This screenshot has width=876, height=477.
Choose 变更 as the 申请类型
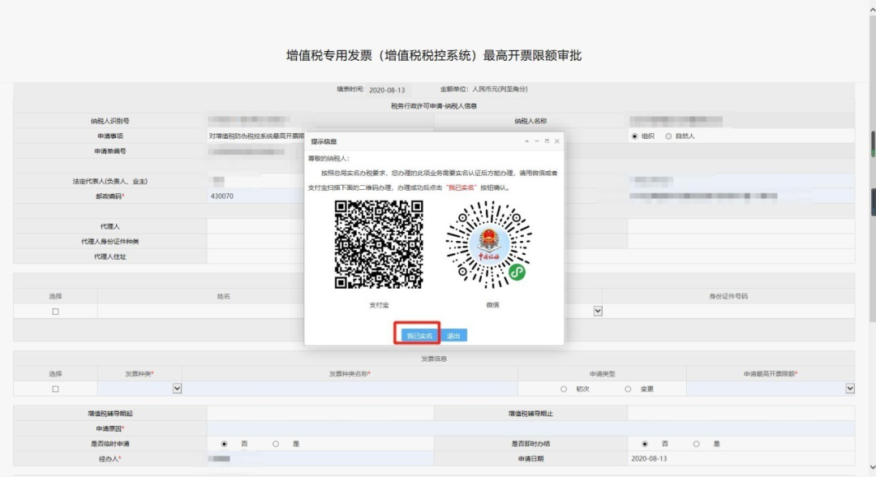pos(628,389)
